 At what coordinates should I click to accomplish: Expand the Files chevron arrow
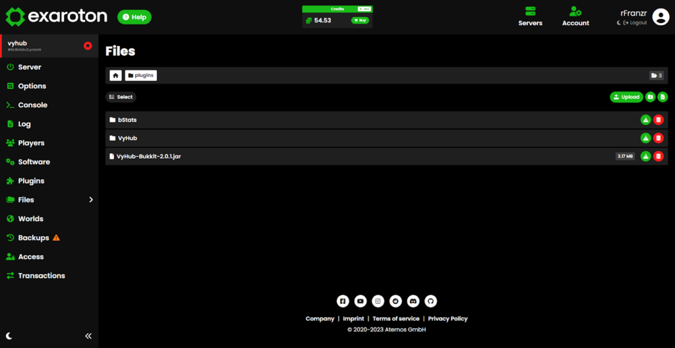tap(91, 200)
